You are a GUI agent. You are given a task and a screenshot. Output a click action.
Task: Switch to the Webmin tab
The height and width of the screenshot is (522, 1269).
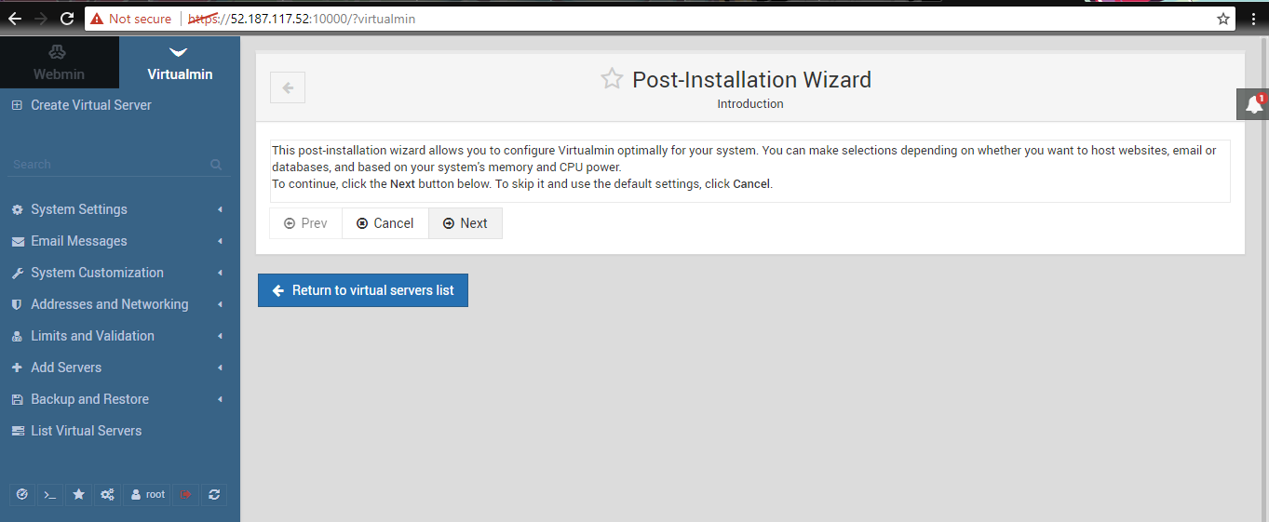[59, 63]
